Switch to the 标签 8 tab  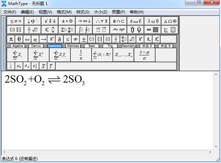click(x=147, y=46)
